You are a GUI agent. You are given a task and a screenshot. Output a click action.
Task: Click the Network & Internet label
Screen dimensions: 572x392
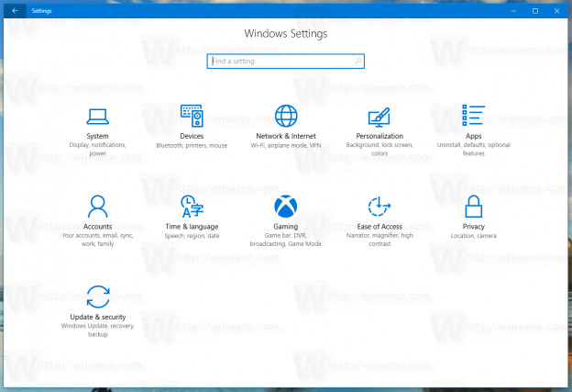pos(286,136)
